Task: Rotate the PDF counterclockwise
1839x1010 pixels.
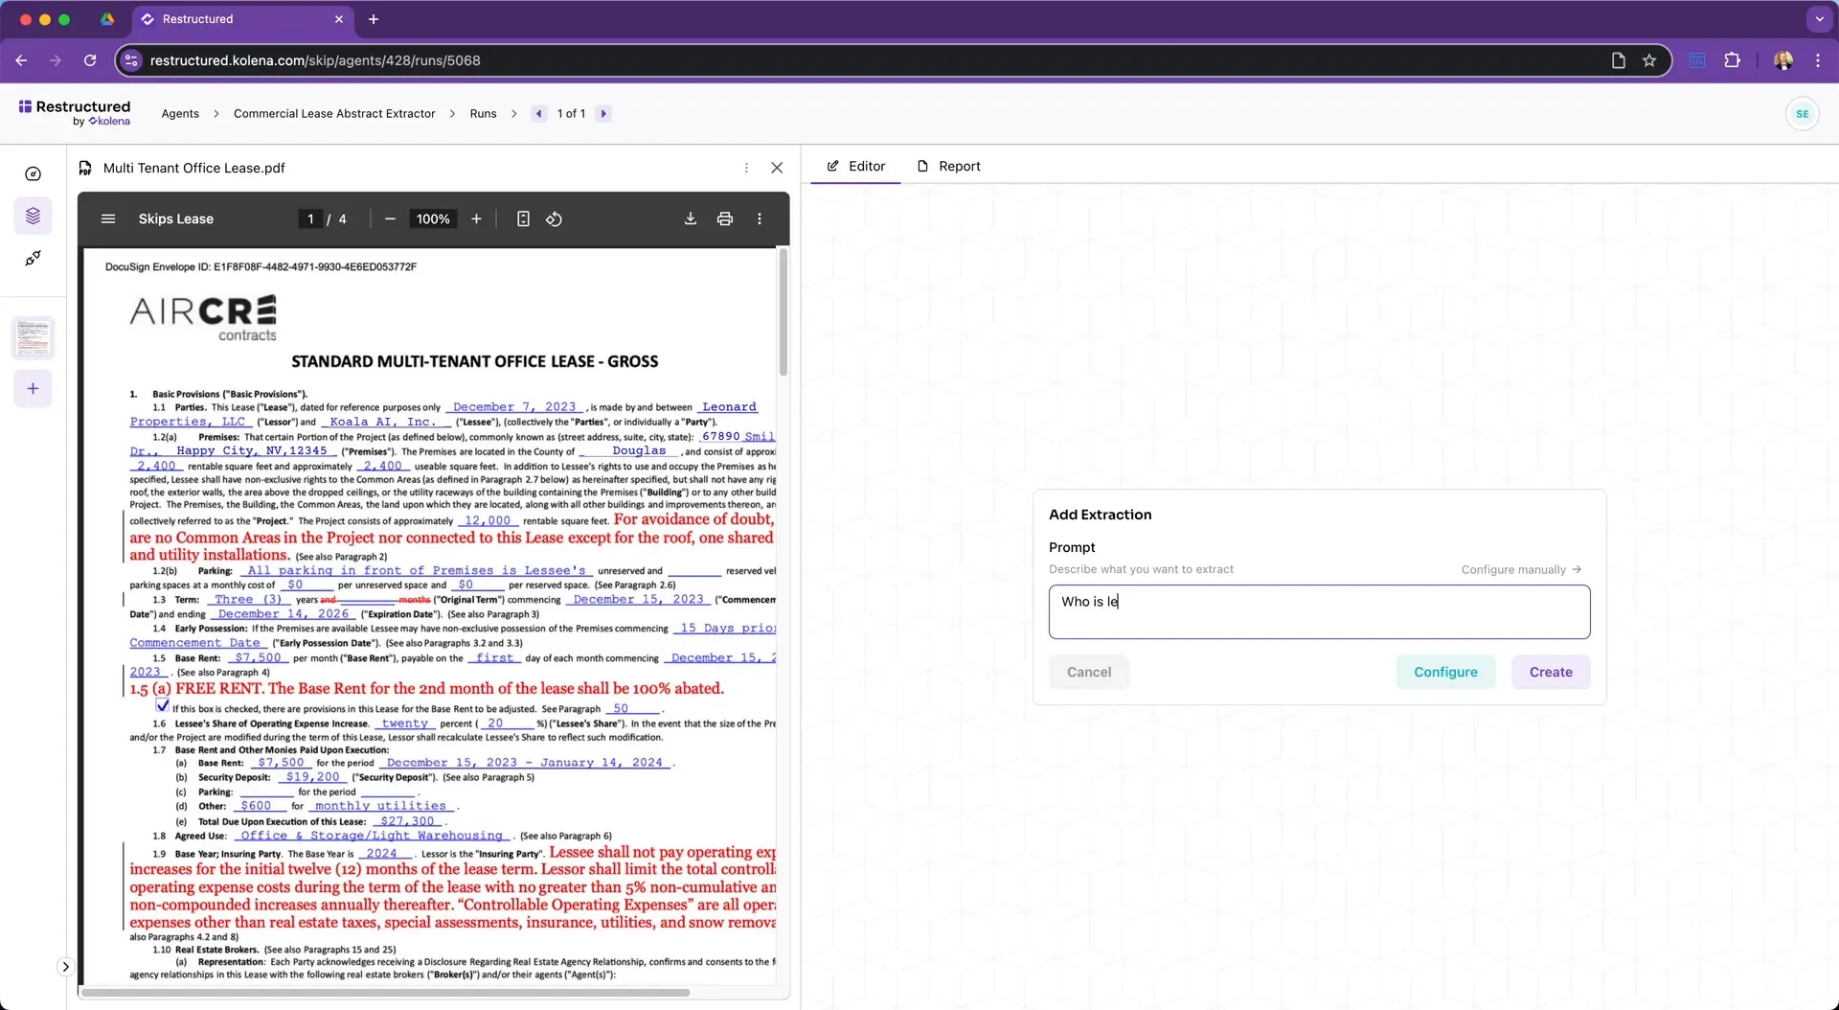Action: click(x=554, y=218)
